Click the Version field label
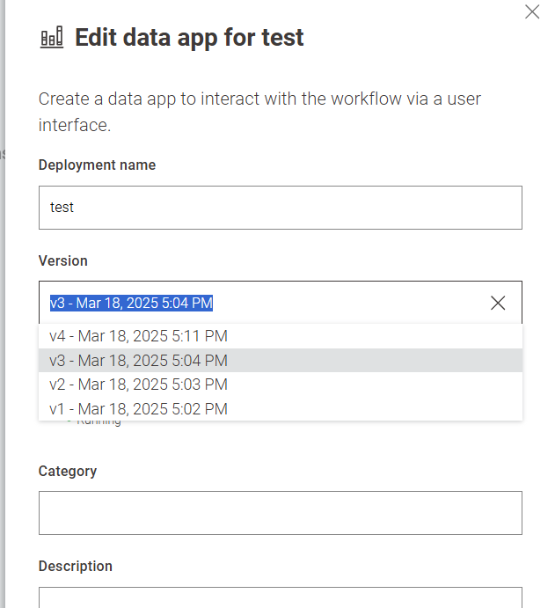Image resolution: width=555 pixels, height=608 pixels. tap(63, 261)
